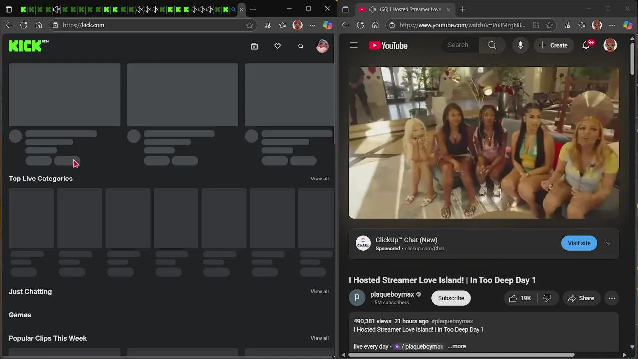Go to home page in YouTube window
Image resolution: width=638 pixels, height=359 pixels.
pos(375,25)
